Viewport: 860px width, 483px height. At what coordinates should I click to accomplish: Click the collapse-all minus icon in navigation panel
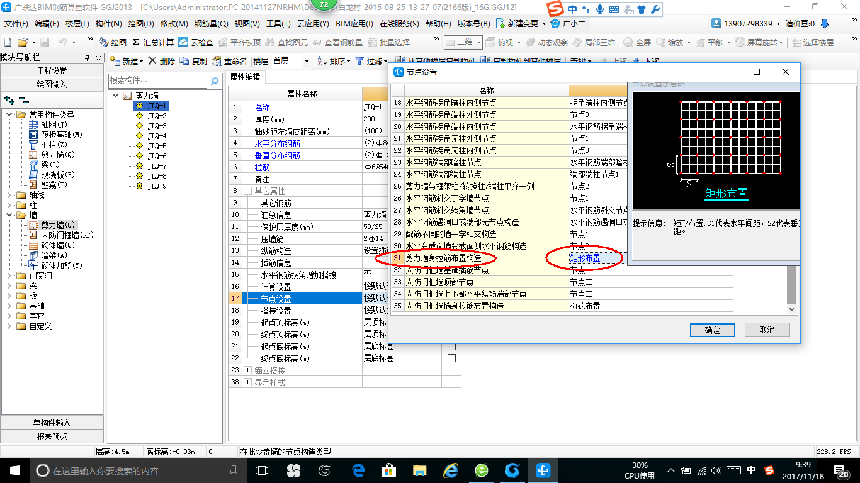click(x=23, y=100)
